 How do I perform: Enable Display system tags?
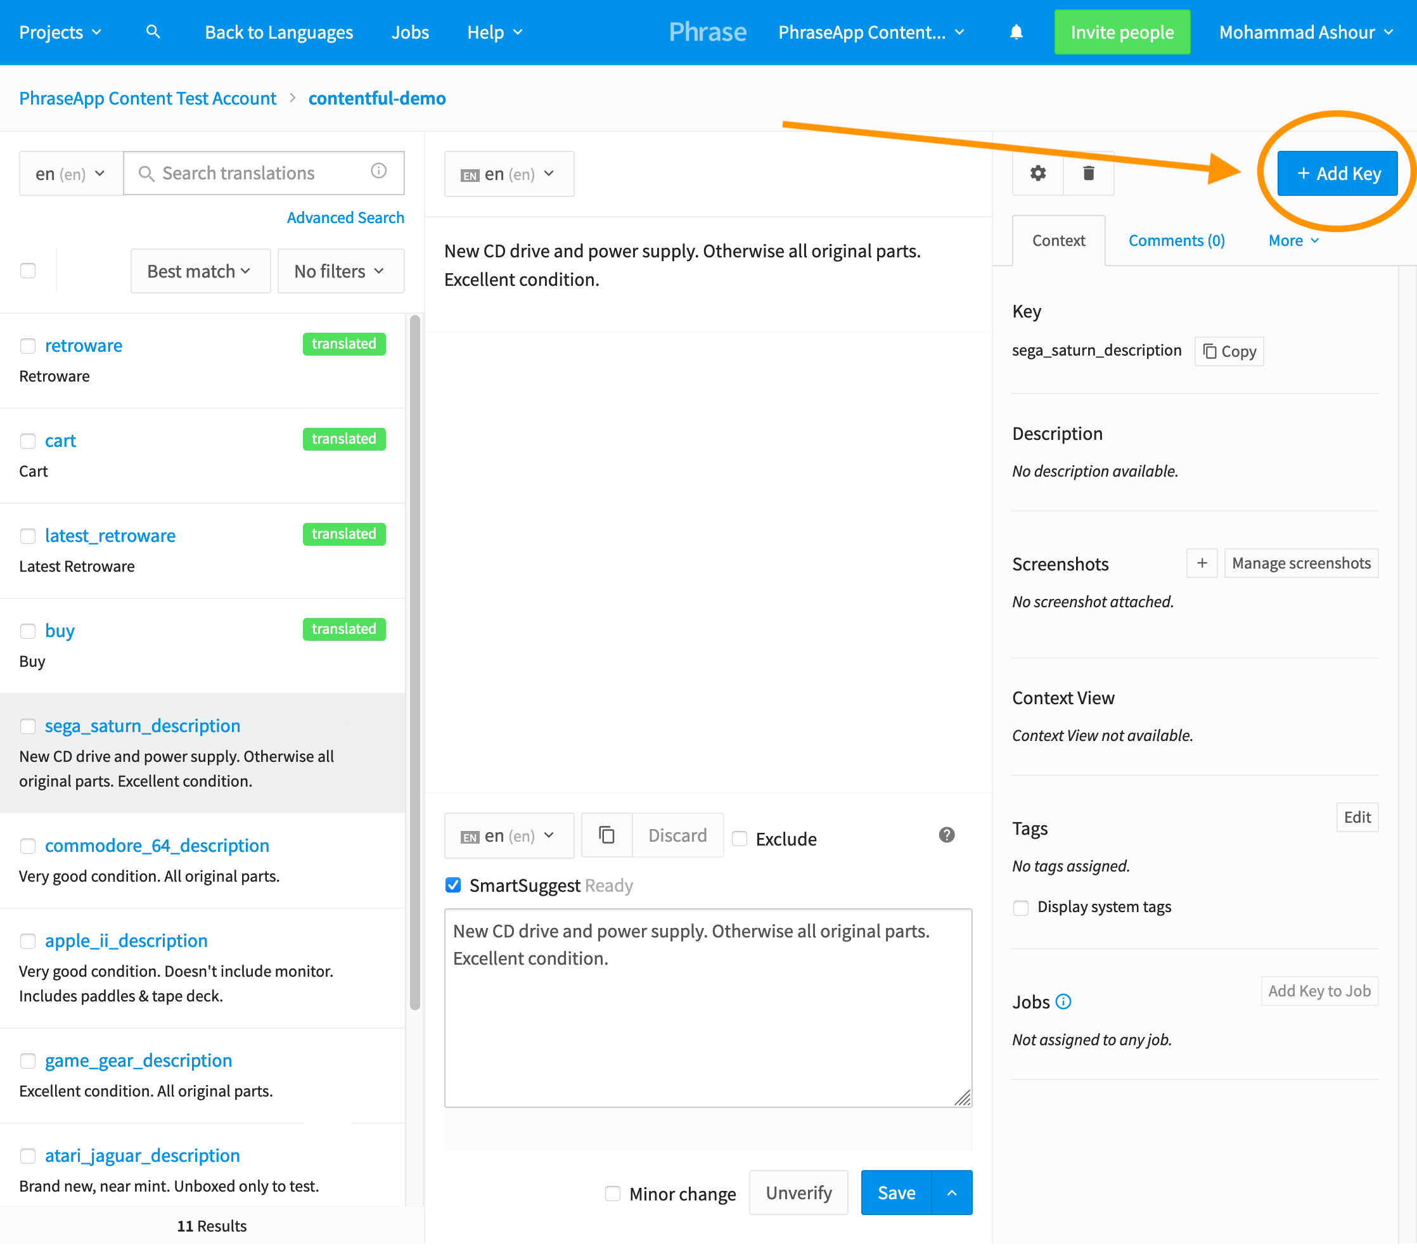click(x=1020, y=908)
